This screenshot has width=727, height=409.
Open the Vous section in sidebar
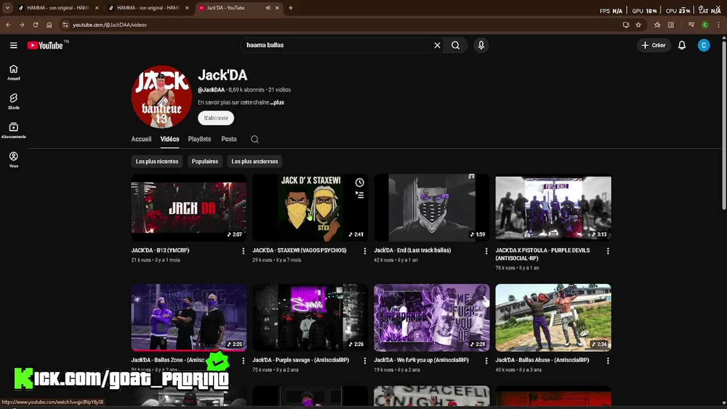[14, 160]
